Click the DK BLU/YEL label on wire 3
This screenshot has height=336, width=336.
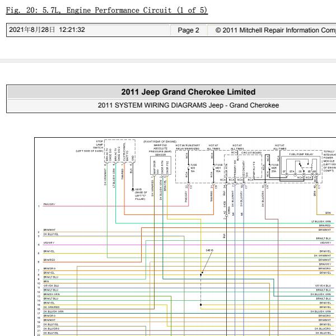pos(51,234)
